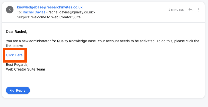Click the "Best Regards," line

pos(17,65)
